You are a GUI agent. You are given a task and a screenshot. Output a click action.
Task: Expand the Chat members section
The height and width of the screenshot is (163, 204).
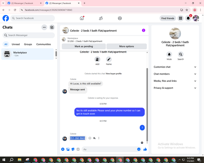[175, 74]
